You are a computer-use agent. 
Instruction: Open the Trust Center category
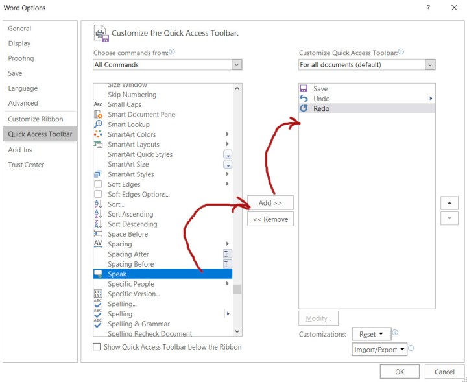pos(26,165)
